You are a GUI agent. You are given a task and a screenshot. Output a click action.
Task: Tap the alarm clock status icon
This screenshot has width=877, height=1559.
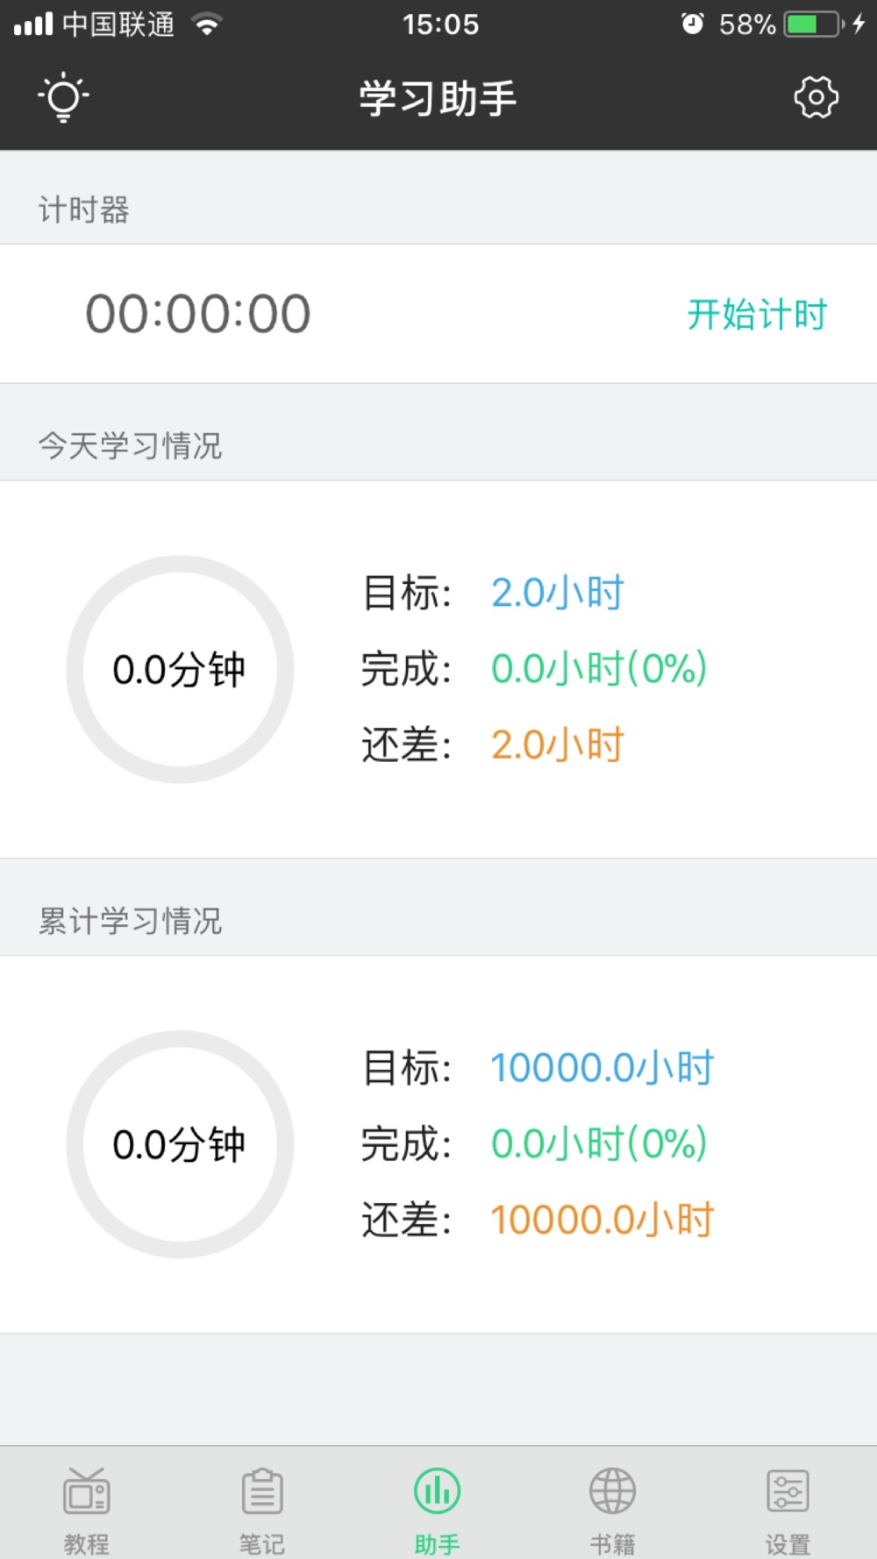[692, 24]
